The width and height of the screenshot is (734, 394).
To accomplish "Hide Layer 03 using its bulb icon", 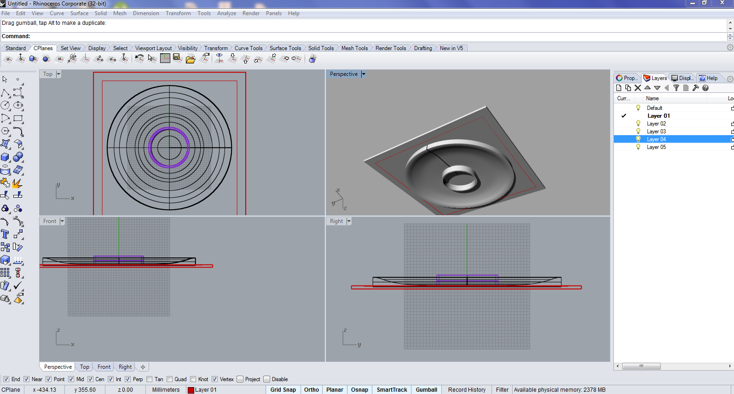I will [x=638, y=131].
